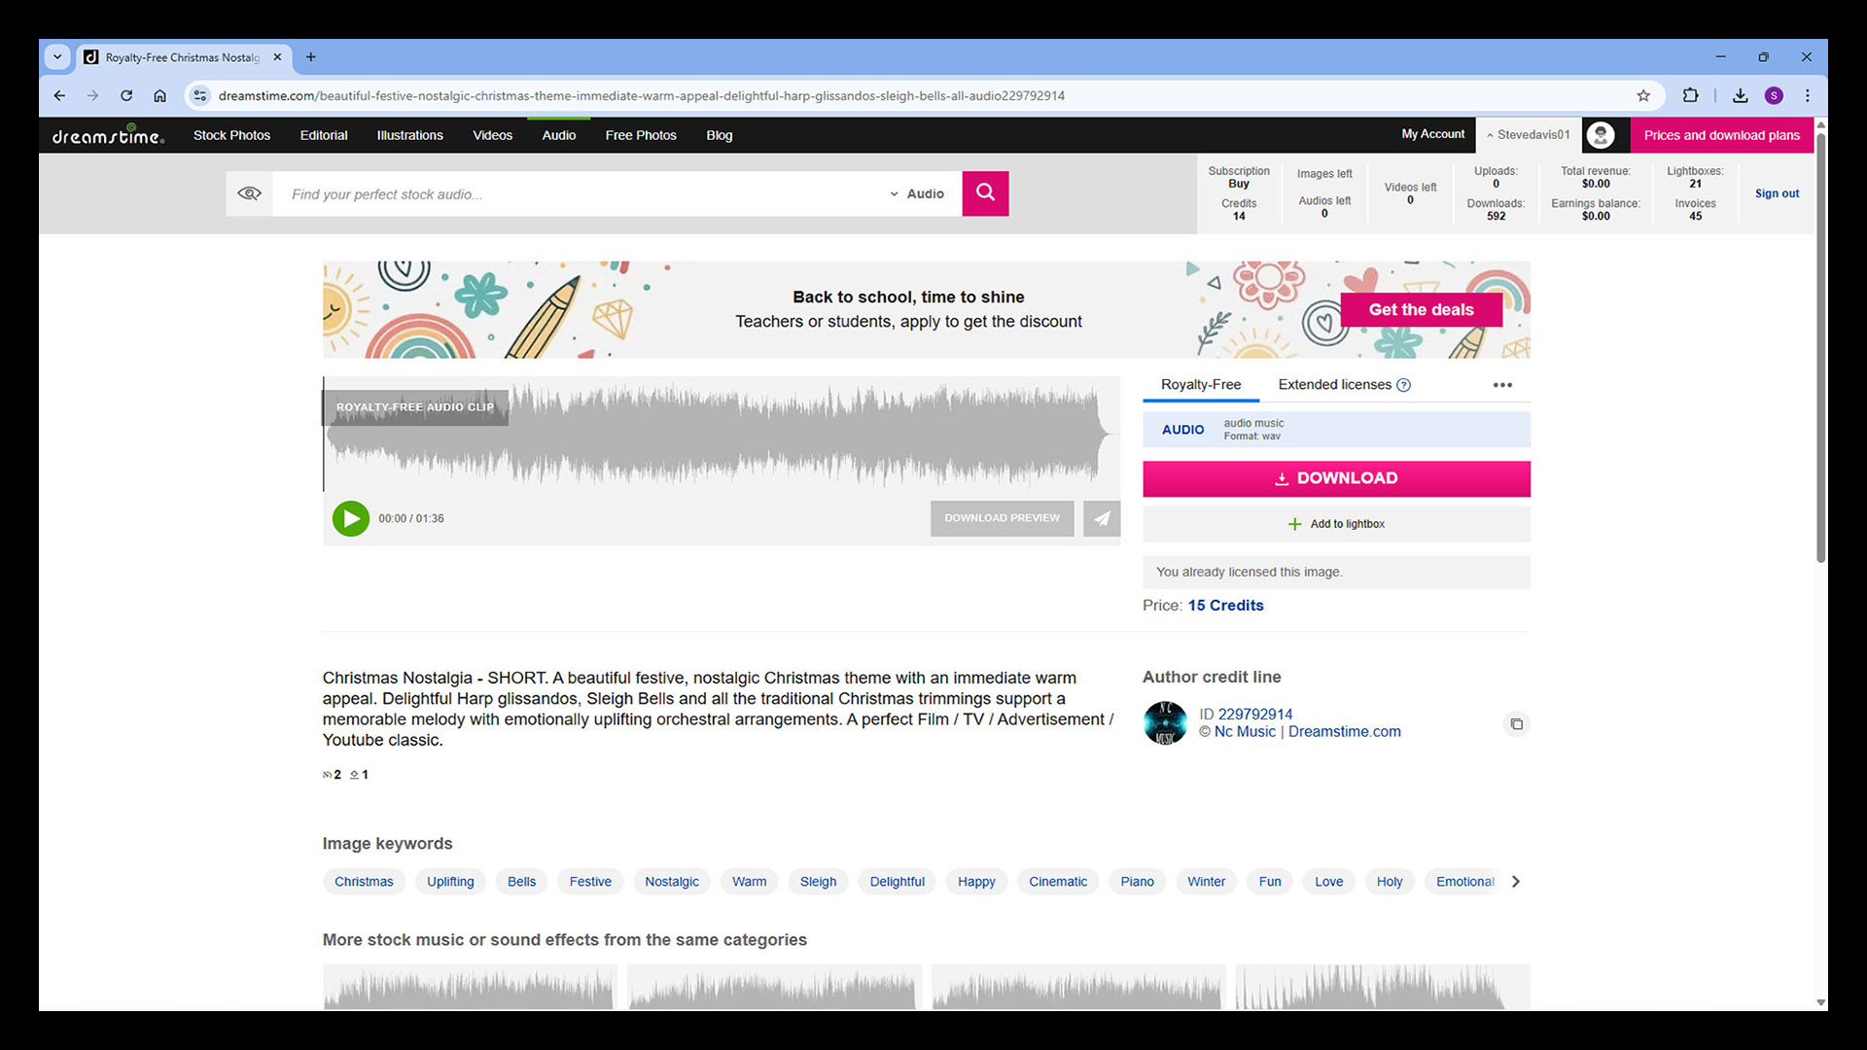Click the stock audio search field
Image resolution: width=1867 pixels, height=1050 pixels.
coord(583,193)
